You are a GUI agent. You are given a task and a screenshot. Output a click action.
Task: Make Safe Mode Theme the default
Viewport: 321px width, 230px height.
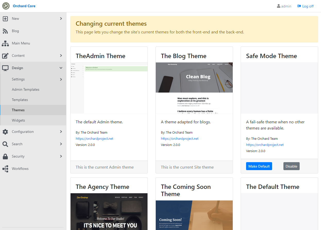[x=259, y=166]
